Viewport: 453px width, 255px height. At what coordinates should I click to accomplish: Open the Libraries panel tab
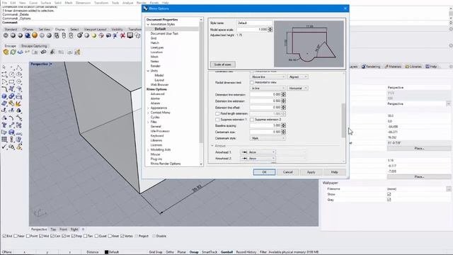click(x=413, y=67)
